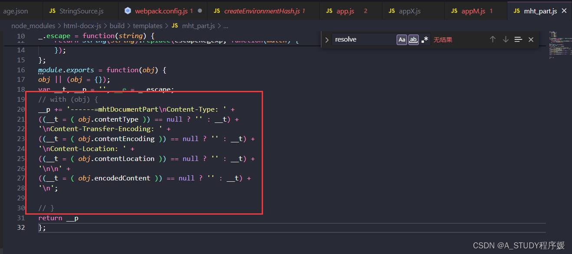Go to previous match arrow
Image resolution: width=572 pixels, height=254 pixels.
point(493,39)
